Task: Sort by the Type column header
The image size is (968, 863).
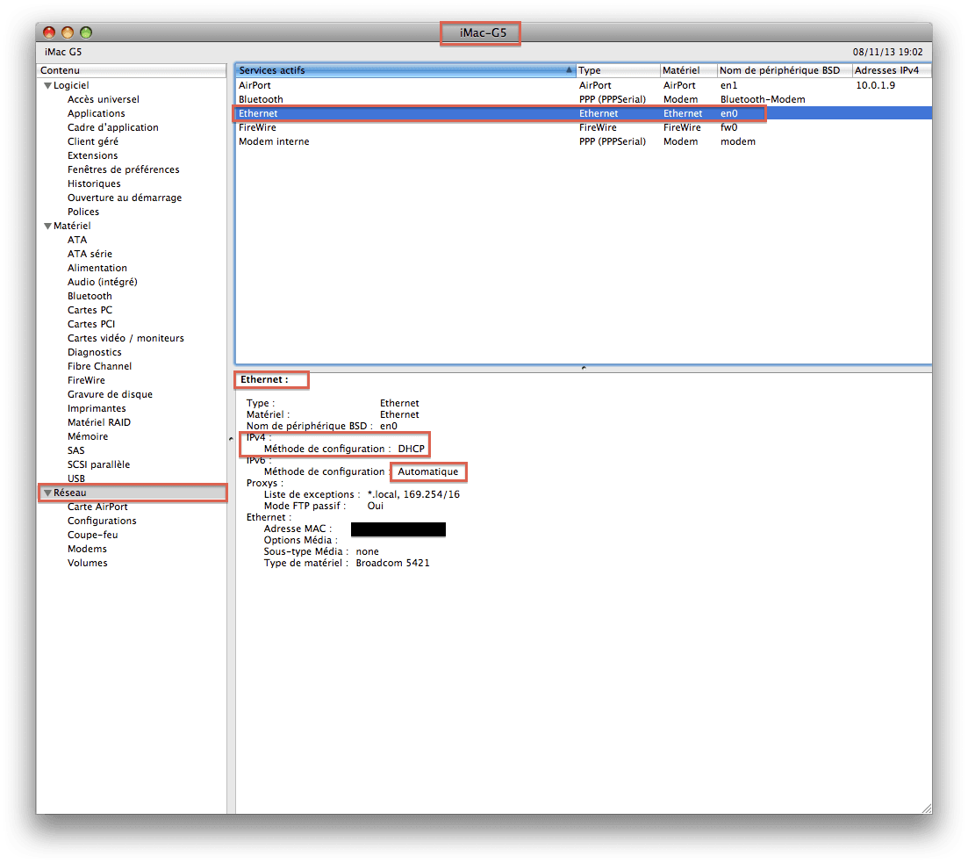Action: pos(618,70)
